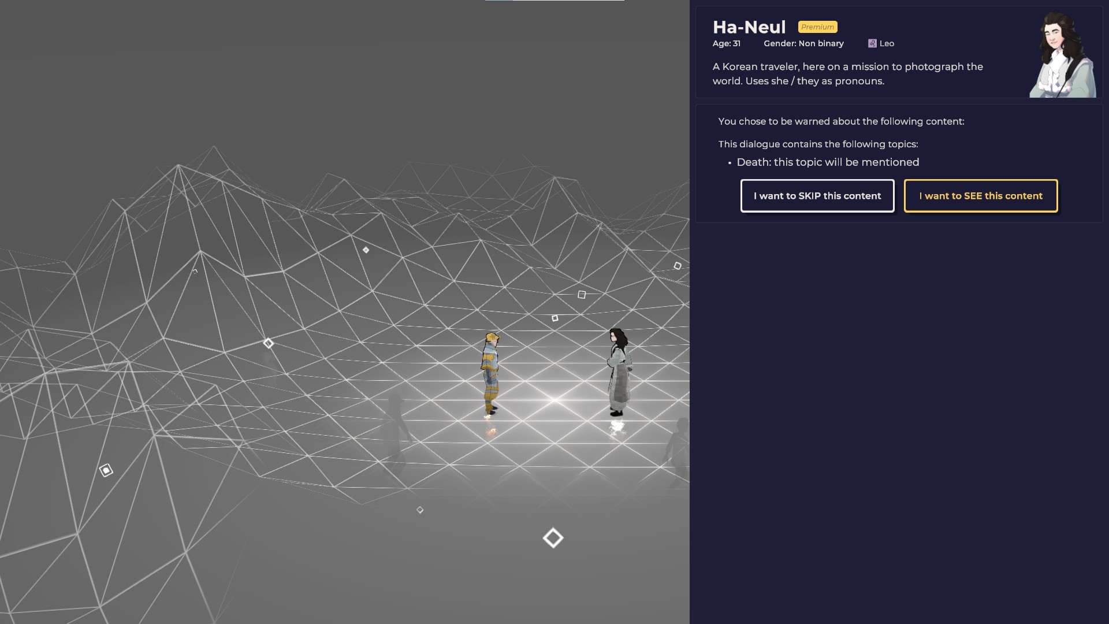This screenshot has width=1109, height=624.
Task: Click the progress bar at the top edge
Action: [554, 1]
